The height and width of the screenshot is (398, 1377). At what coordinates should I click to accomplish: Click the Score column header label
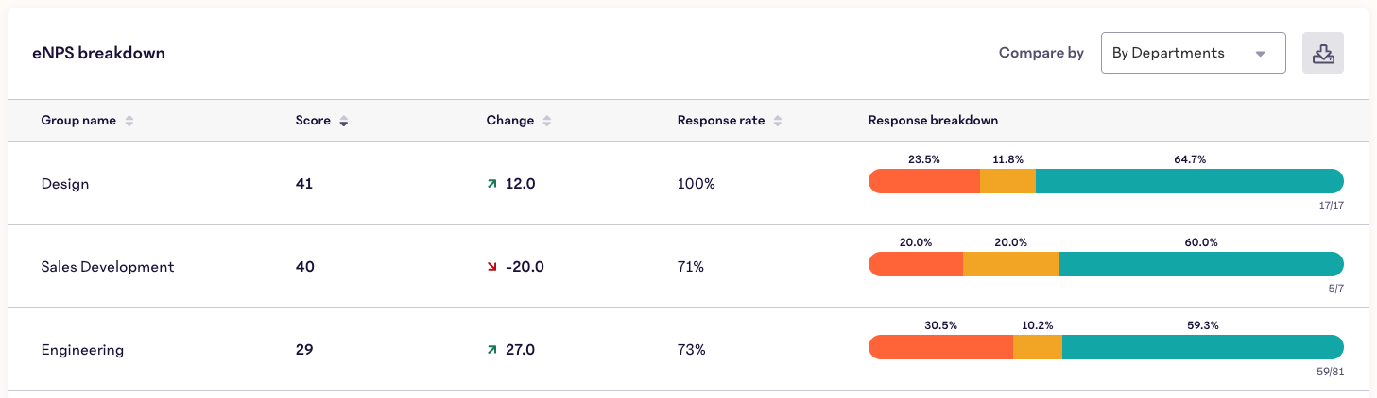pyautogui.click(x=313, y=121)
